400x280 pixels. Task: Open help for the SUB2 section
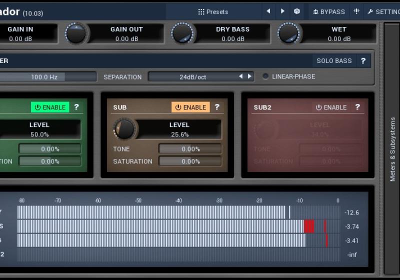coord(357,107)
